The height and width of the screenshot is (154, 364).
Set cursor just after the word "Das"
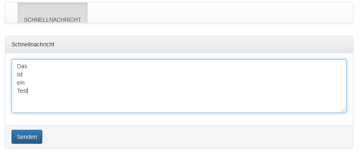pyautogui.click(x=28, y=67)
